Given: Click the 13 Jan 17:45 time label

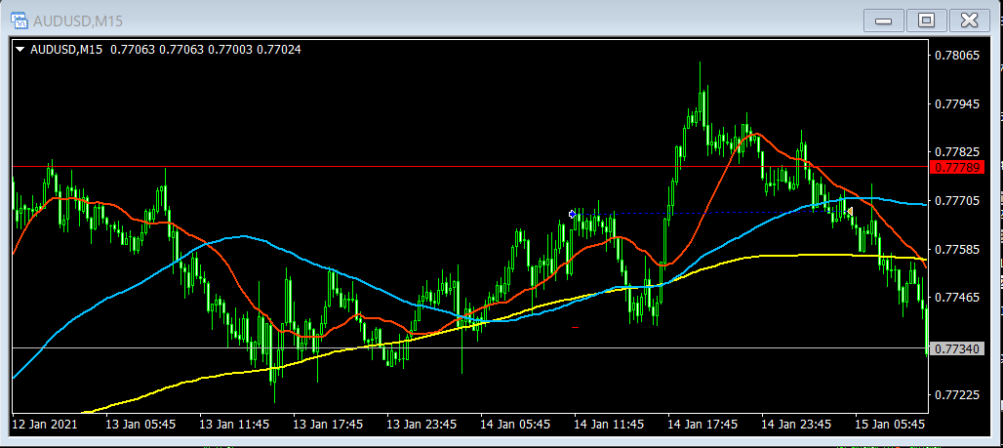Looking at the screenshot, I should [x=328, y=425].
